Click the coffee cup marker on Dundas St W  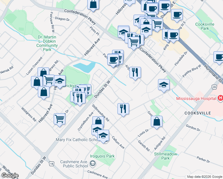pos(113,60)
